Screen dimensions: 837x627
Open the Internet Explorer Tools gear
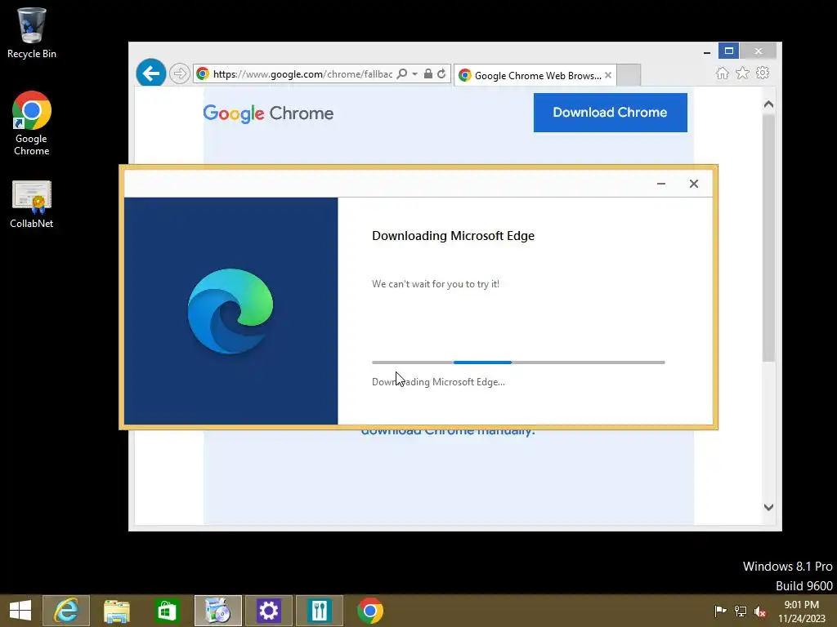click(x=763, y=73)
